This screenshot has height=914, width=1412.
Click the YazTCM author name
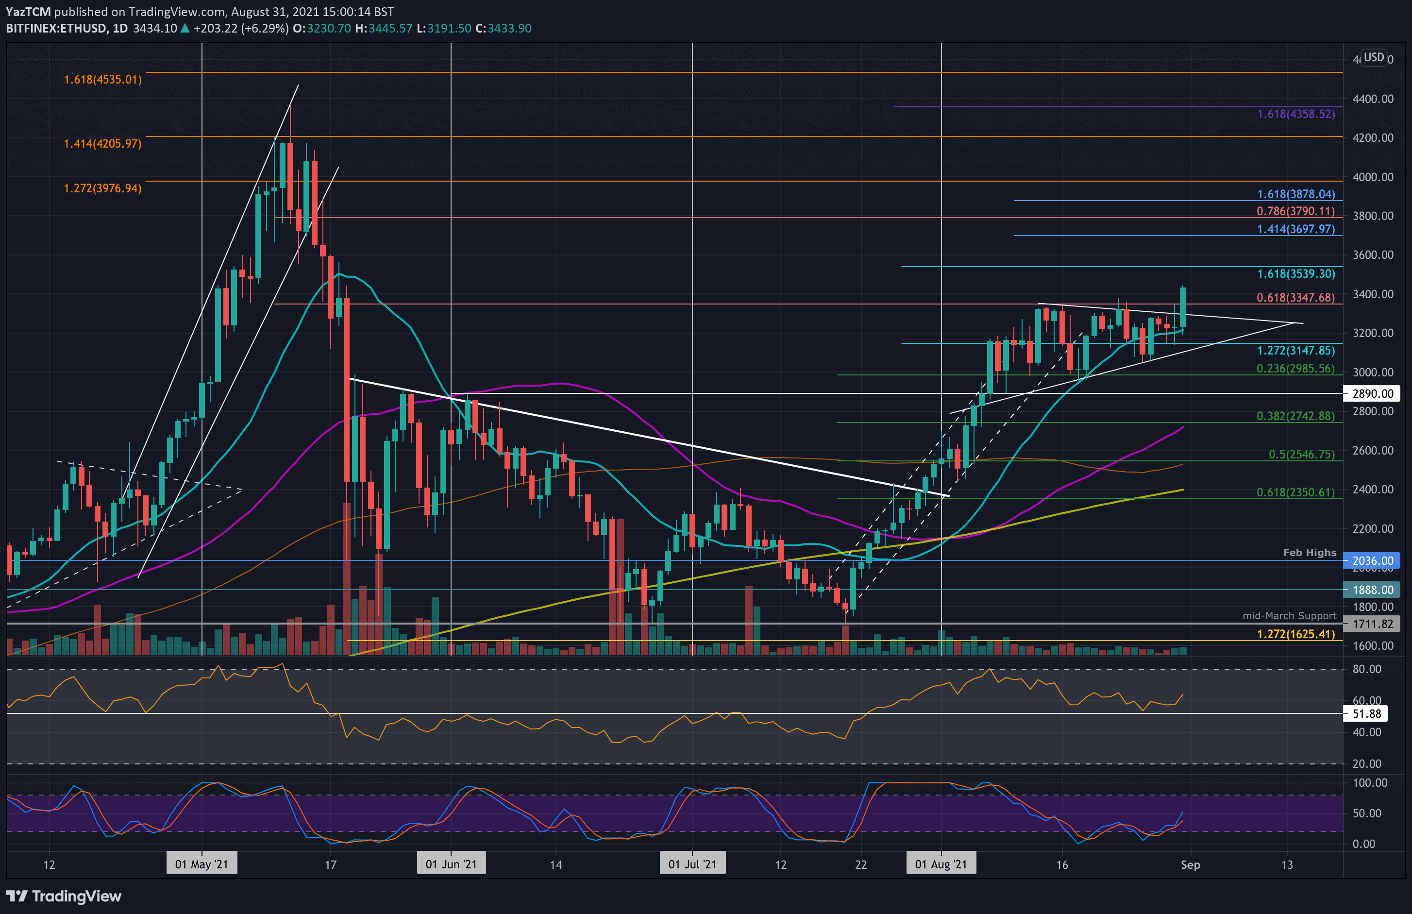pos(28,11)
